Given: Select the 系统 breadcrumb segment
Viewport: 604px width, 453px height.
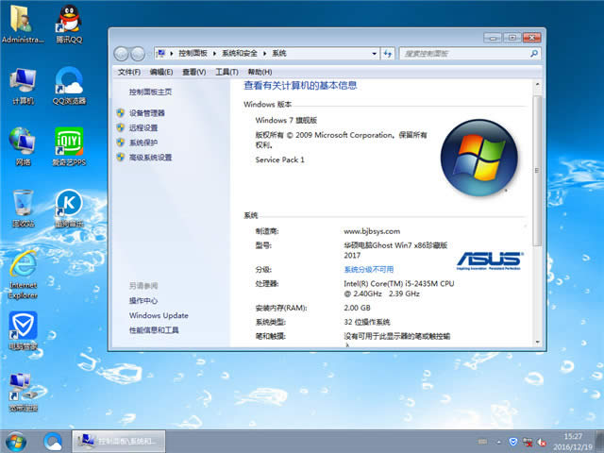Looking at the screenshot, I should coord(279,53).
